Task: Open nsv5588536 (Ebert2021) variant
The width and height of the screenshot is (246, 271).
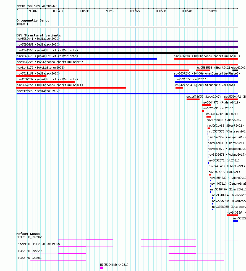Action: (214, 68)
